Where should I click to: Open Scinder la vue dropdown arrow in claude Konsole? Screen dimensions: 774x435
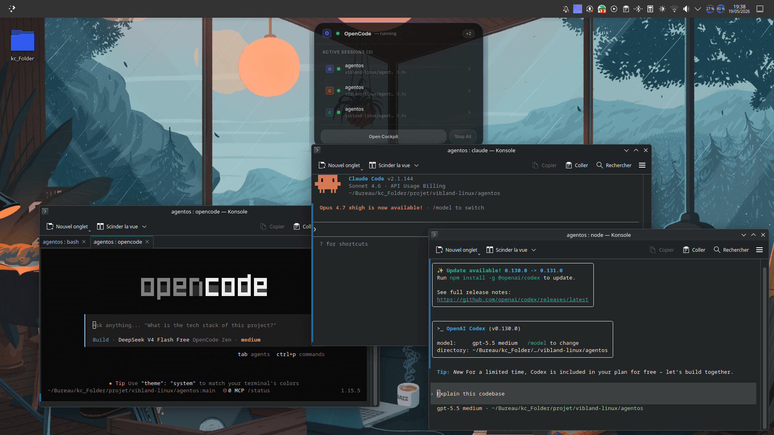pyautogui.click(x=416, y=166)
